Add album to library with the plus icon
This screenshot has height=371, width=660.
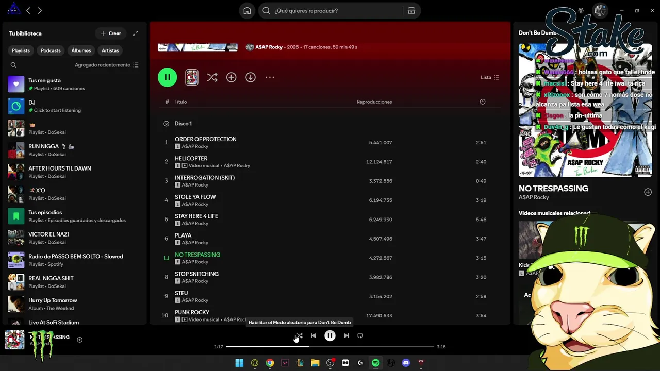231,77
